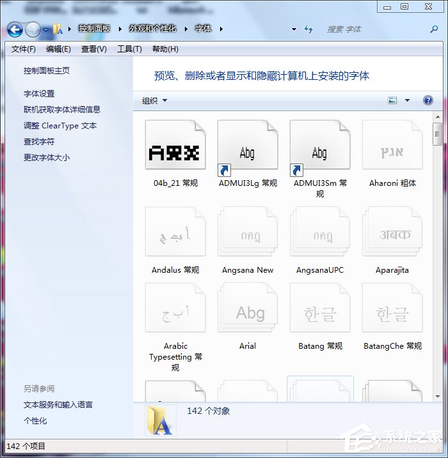Open the 04b_21 常规 font icon
Screen dimensions: 448x458
coord(175,145)
